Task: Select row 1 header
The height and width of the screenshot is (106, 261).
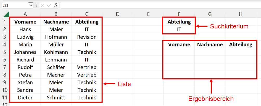Action: pos(4,22)
